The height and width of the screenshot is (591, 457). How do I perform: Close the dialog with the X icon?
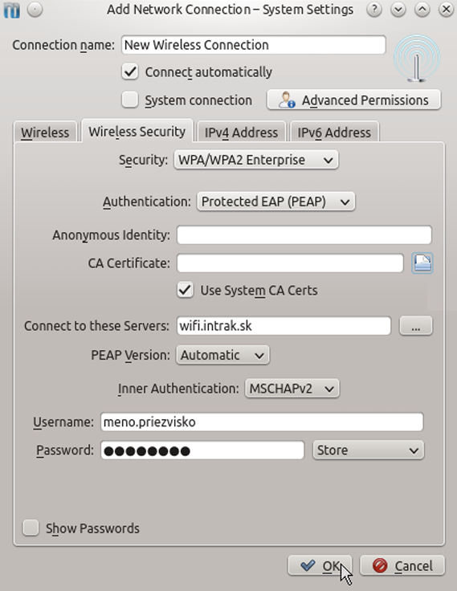tap(446, 10)
